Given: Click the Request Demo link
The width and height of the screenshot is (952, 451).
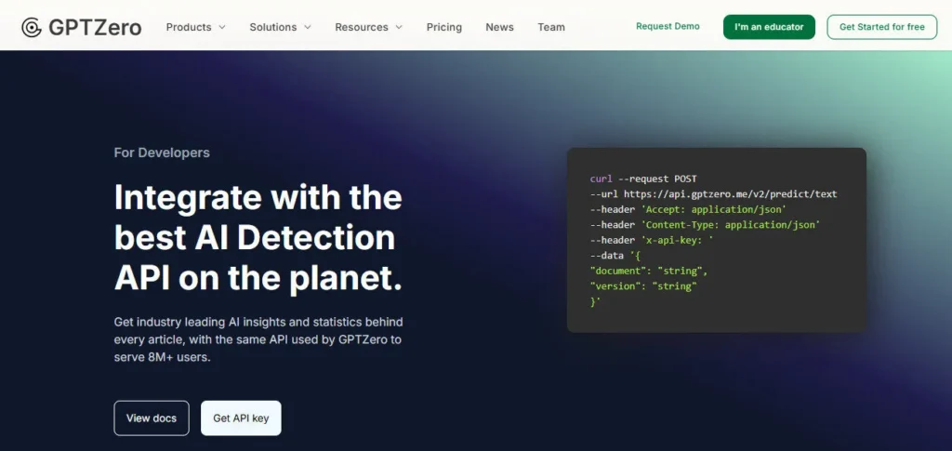Looking at the screenshot, I should (668, 27).
